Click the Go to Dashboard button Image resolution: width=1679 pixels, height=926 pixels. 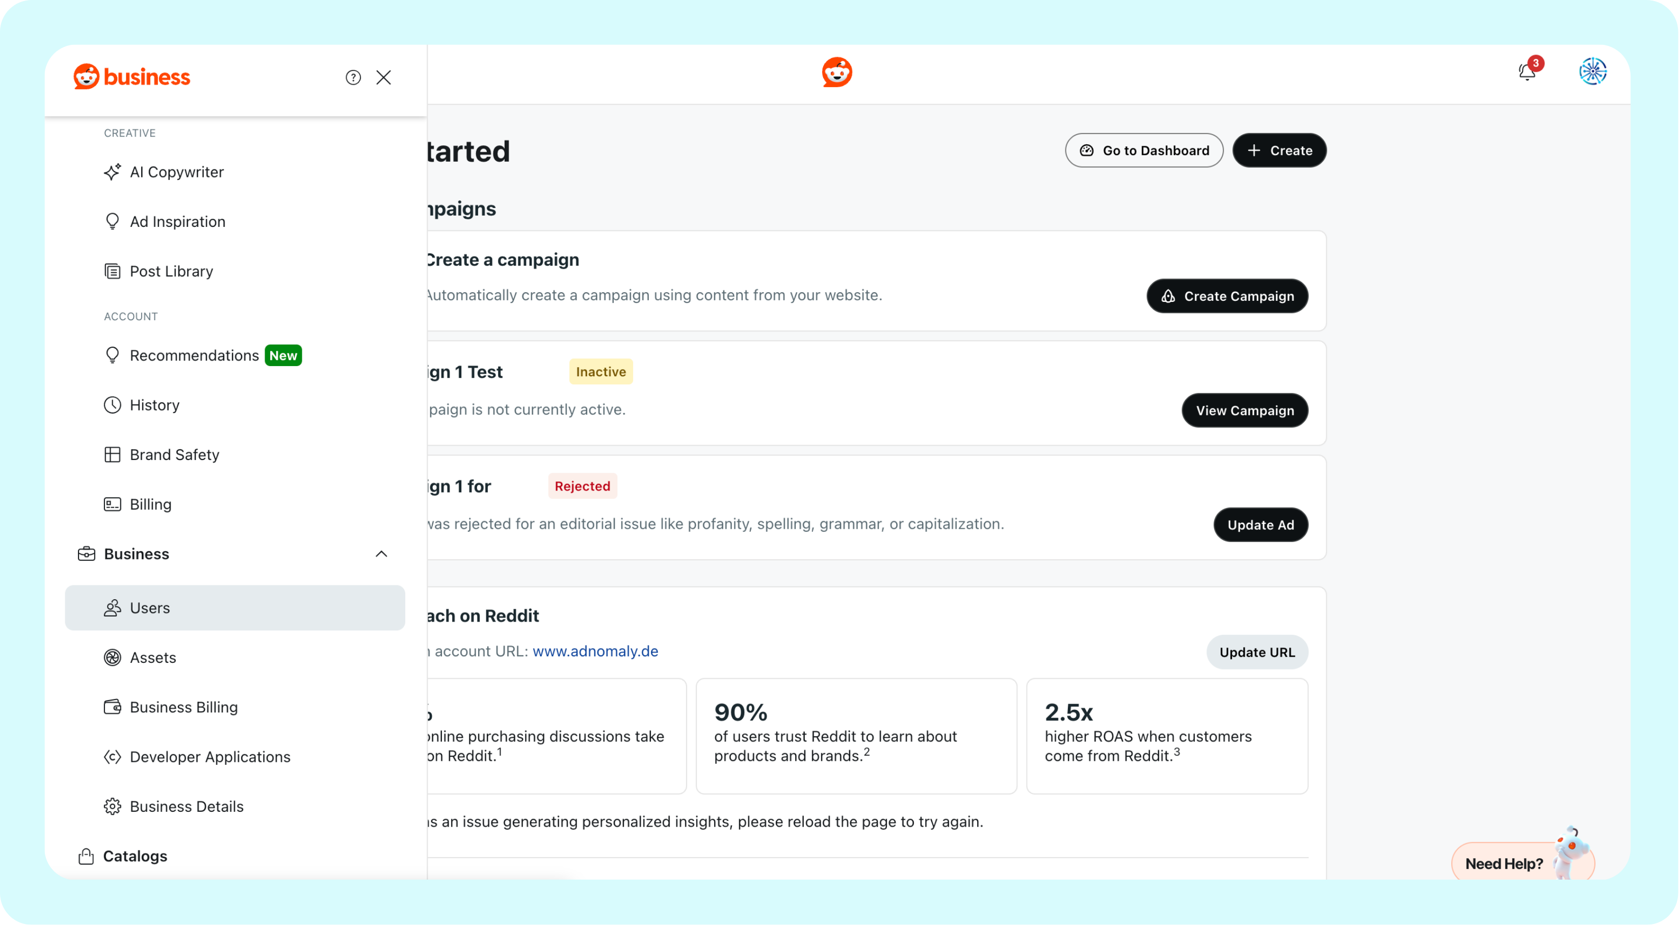(x=1144, y=150)
